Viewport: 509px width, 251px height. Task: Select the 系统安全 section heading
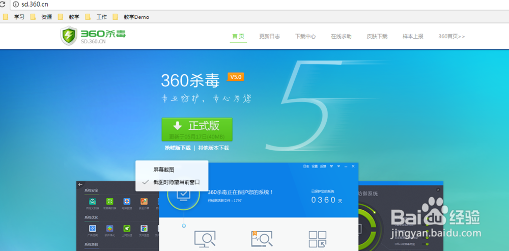(91, 190)
